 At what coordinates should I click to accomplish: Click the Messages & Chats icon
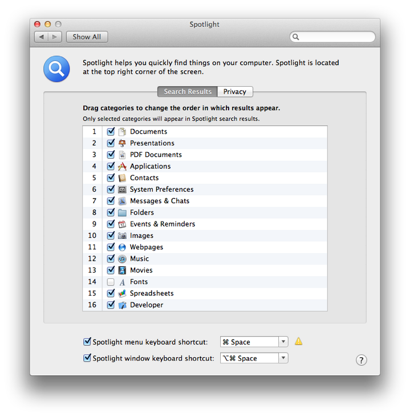[x=122, y=201]
